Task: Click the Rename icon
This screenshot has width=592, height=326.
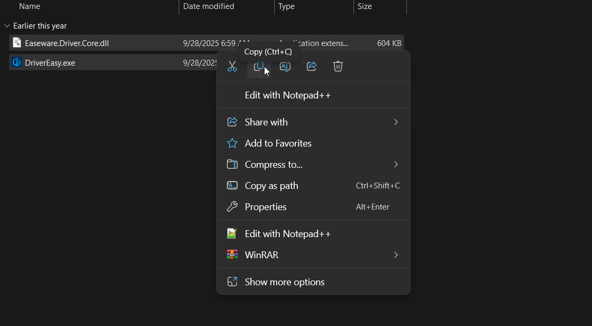Action: pyautogui.click(x=285, y=67)
